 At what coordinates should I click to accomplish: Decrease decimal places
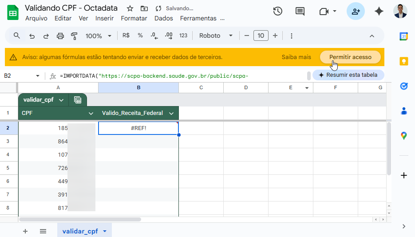click(154, 36)
